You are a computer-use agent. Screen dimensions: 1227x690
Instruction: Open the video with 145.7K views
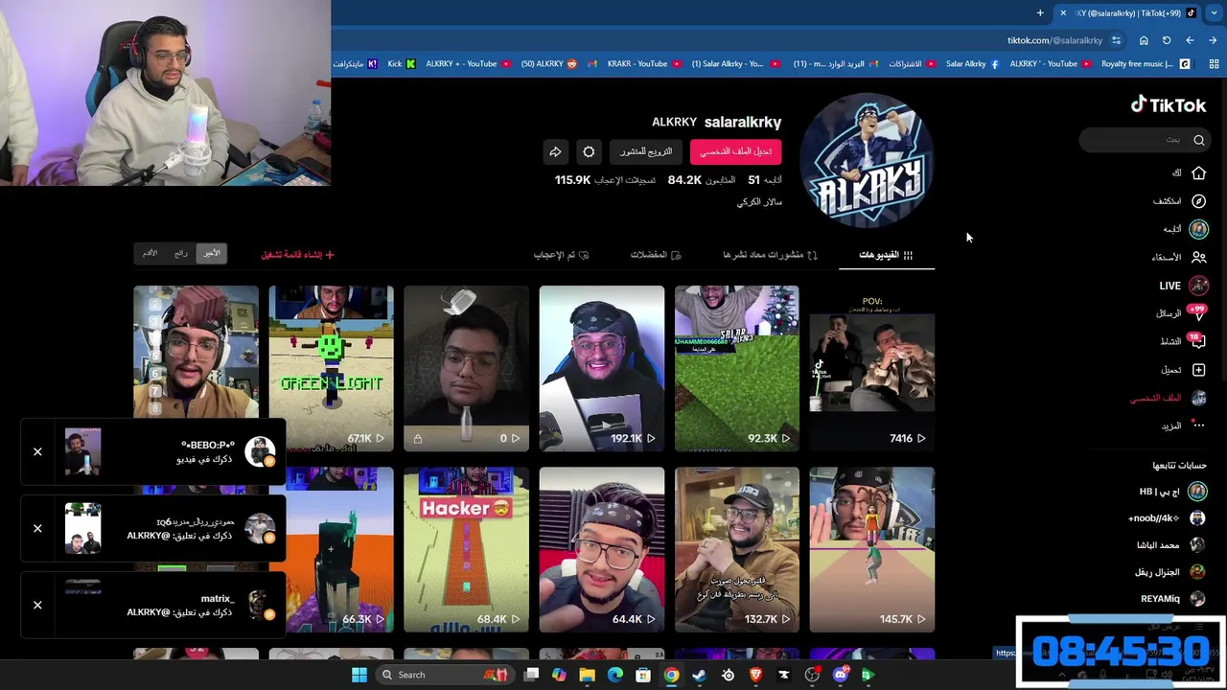[871, 550]
